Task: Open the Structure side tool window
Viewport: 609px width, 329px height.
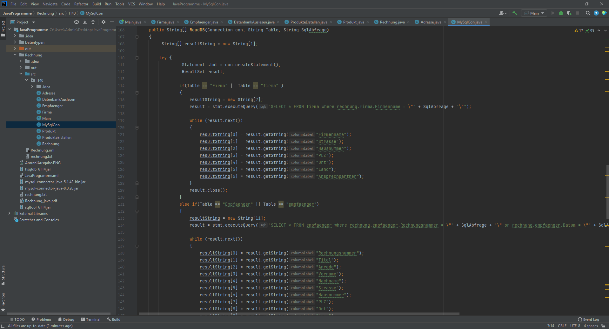Action: (x=3, y=275)
